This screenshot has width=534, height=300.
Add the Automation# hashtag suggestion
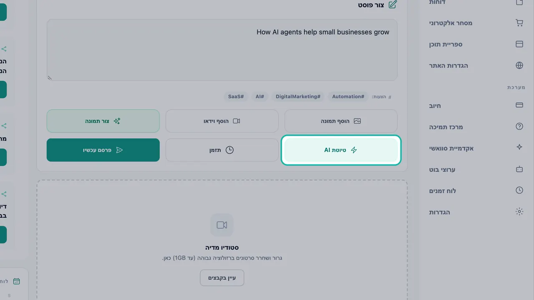click(348, 97)
